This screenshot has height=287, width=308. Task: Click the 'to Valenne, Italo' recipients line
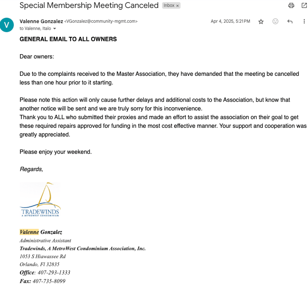point(35,28)
